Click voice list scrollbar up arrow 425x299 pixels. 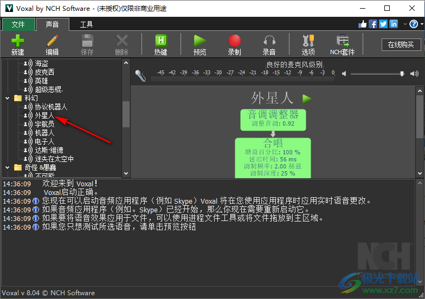point(126,63)
